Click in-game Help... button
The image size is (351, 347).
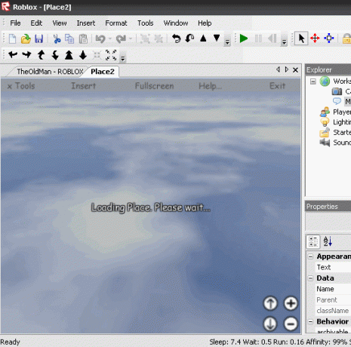point(211,86)
